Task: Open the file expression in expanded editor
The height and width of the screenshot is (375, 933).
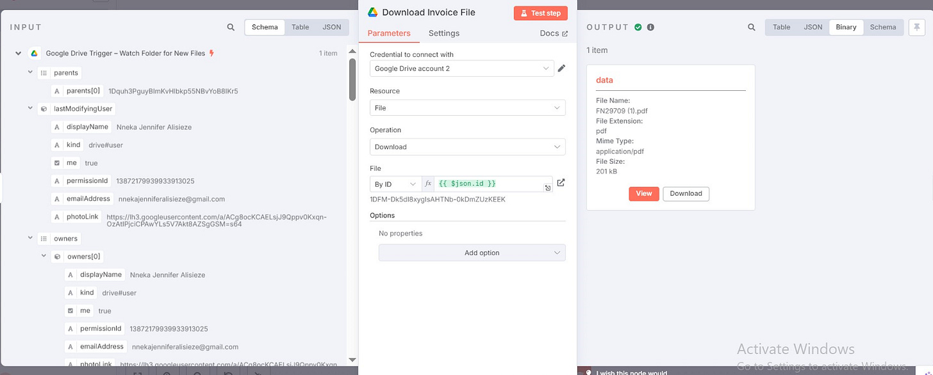Action: point(548,187)
